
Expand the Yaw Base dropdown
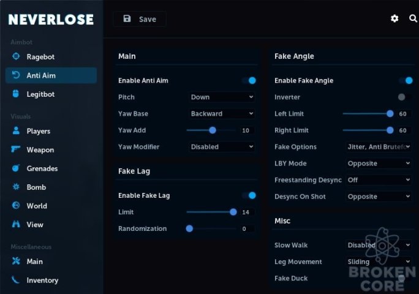(x=222, y=113)
